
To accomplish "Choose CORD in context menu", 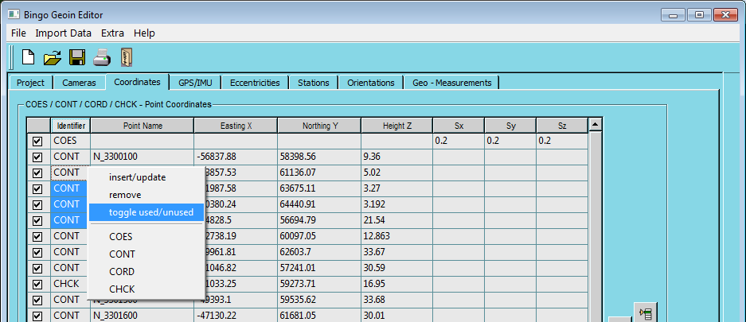I will 146,272.
